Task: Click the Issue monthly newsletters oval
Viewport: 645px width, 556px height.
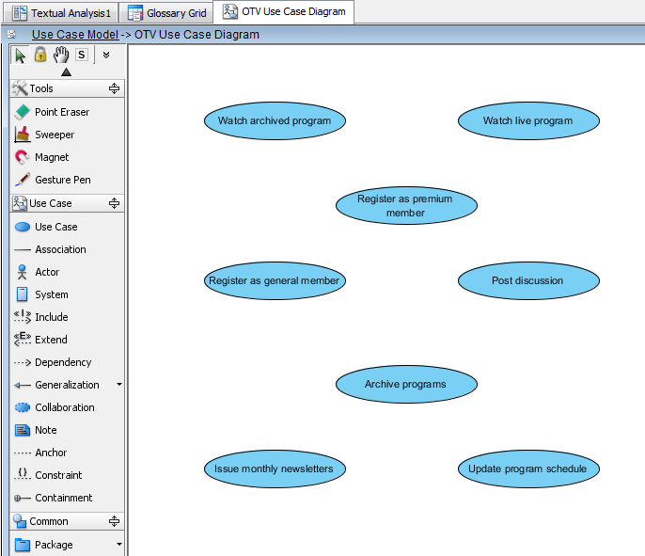Action: coord(275,469)
